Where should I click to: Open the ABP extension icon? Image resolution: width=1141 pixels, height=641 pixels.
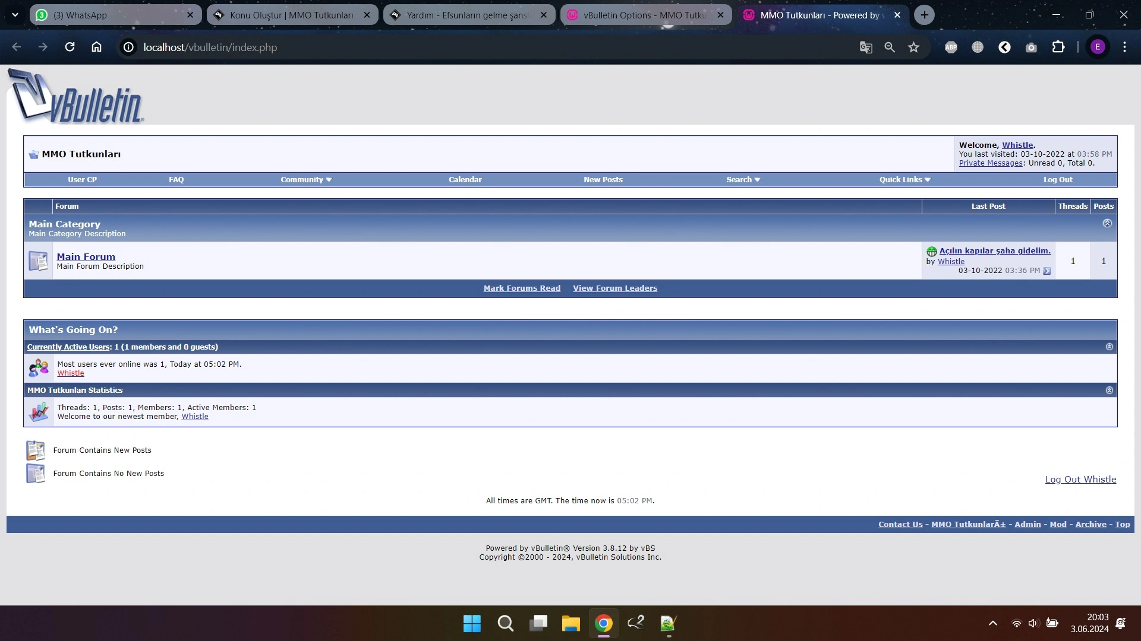click(x=951, y=47)
